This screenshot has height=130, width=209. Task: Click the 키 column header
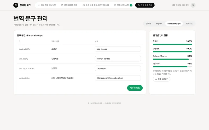tap(19, 41)
